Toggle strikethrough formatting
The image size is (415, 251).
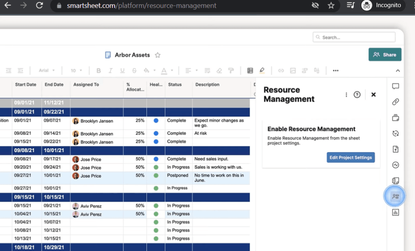tap(134, 70)
